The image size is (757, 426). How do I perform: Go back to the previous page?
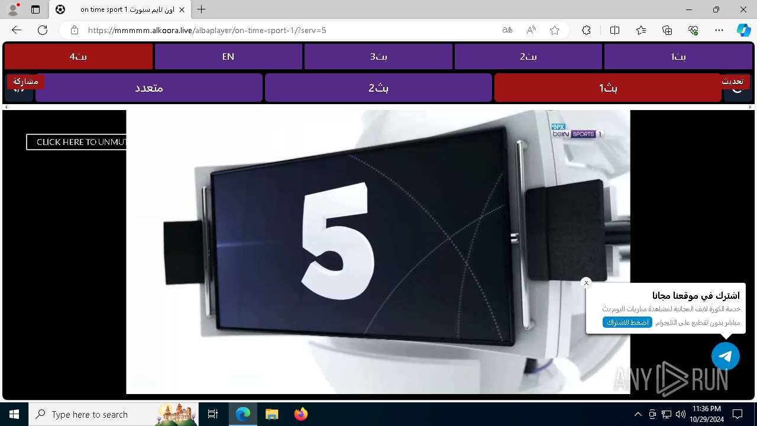(17, 30)
